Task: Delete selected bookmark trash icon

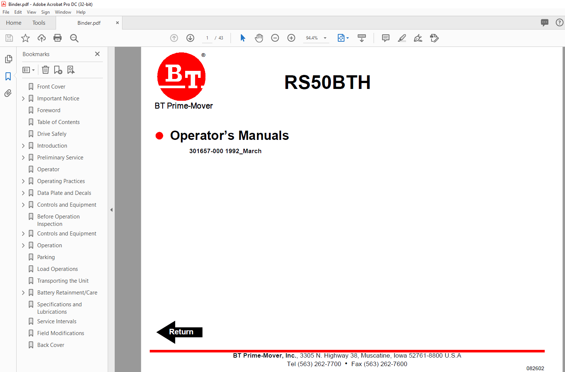Action: click(x=45, y=70)
